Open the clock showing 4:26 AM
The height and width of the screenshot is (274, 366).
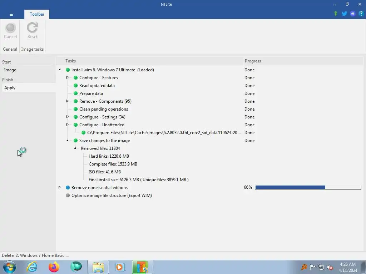(348, 267)
